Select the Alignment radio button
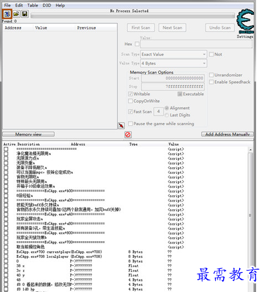The height and width of the screenshot is (292, 264). [x=167, y=108]
